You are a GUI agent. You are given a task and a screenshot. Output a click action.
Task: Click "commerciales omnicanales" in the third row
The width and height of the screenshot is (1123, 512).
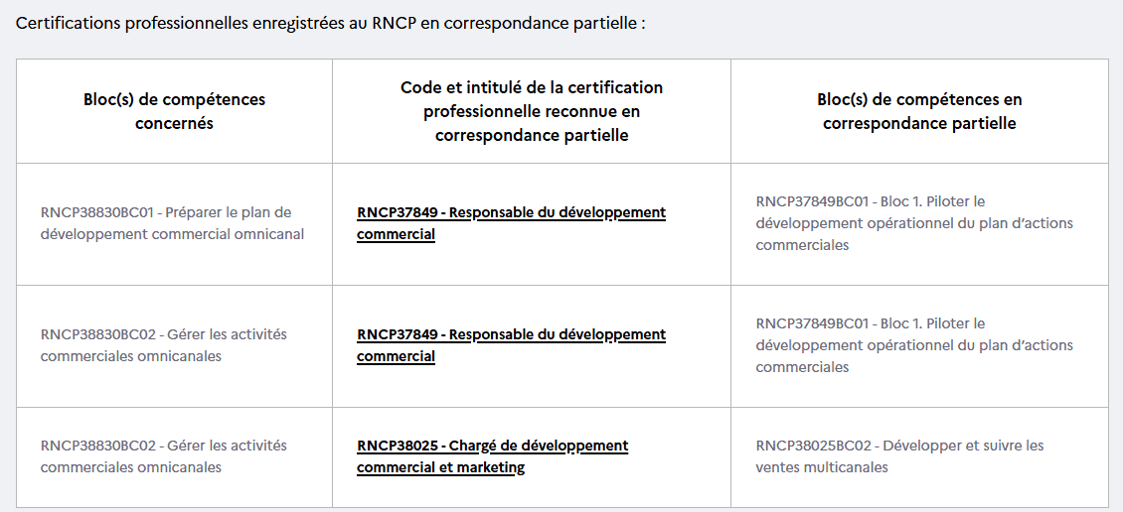(131, 467)
